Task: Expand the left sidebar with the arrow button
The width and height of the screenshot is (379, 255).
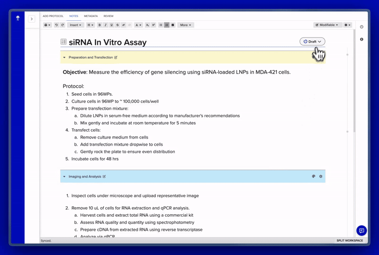Action: click(x=32, y=19)
